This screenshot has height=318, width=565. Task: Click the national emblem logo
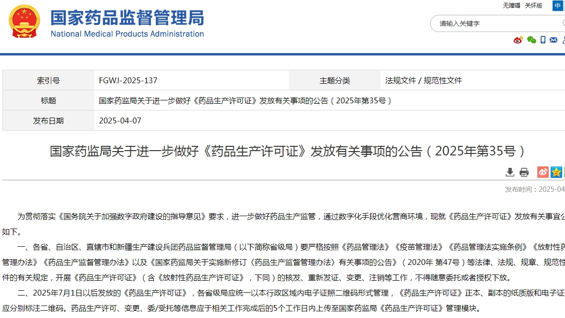(24, 22)
